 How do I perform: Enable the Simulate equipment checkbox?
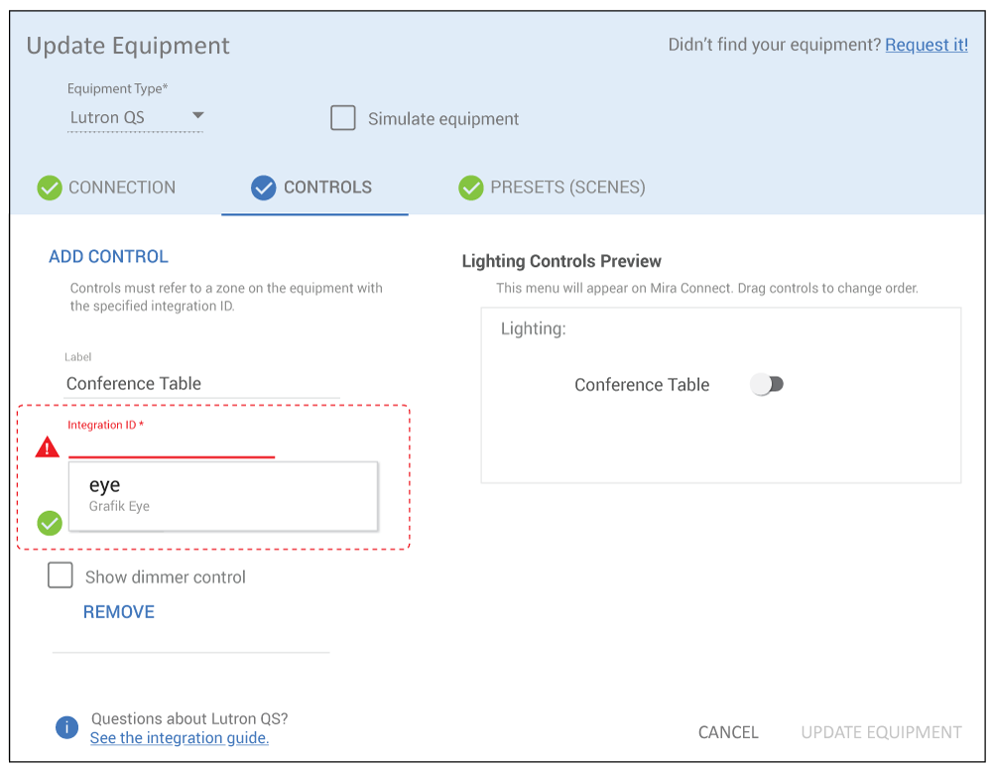coord(343,118)
